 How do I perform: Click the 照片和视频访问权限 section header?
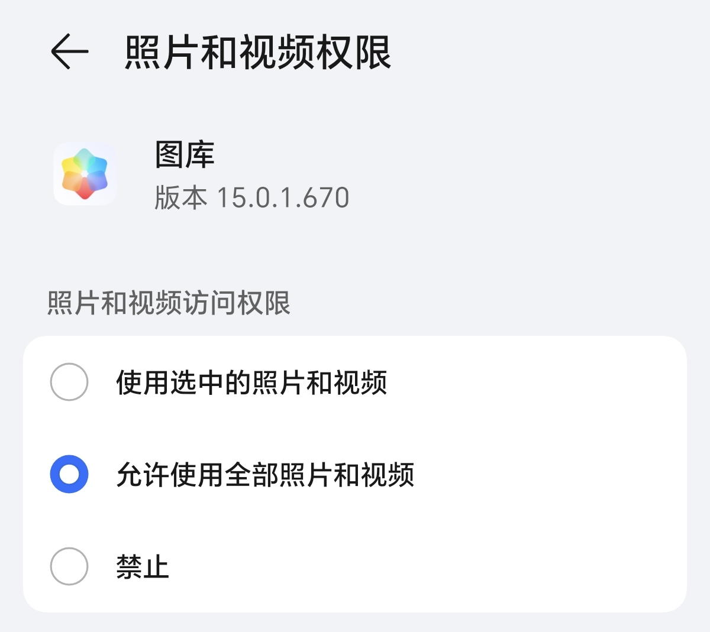pyautogui.click(x=169, y=303)
